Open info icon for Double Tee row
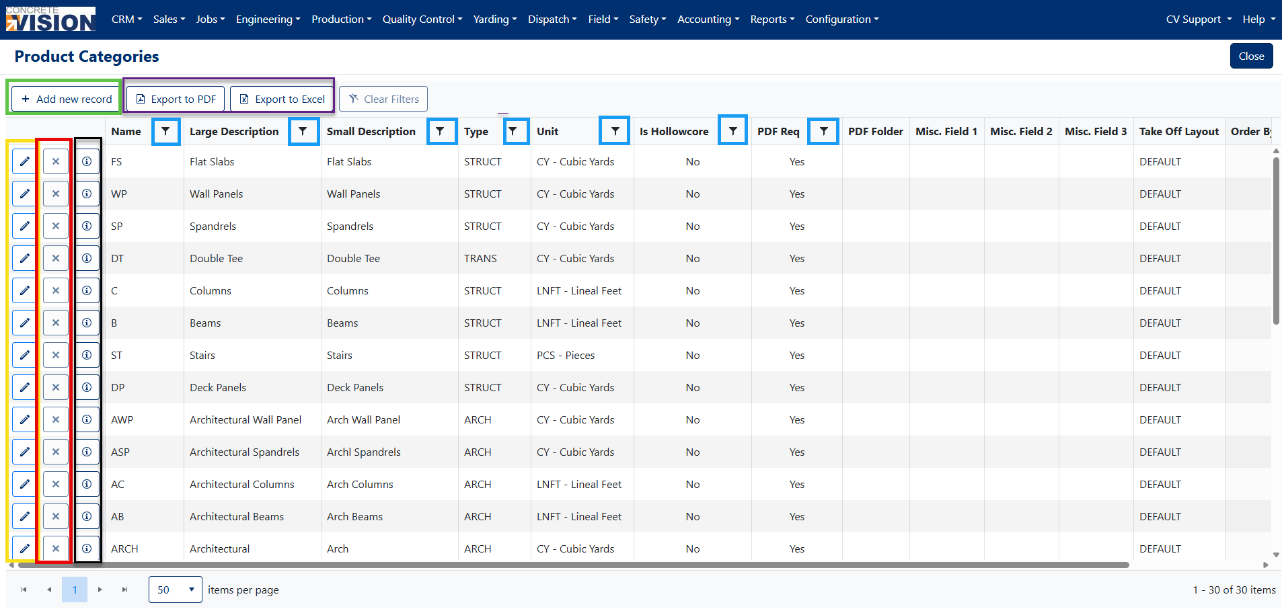Viewport: 1282px width, 609px height. coord(87,258)
